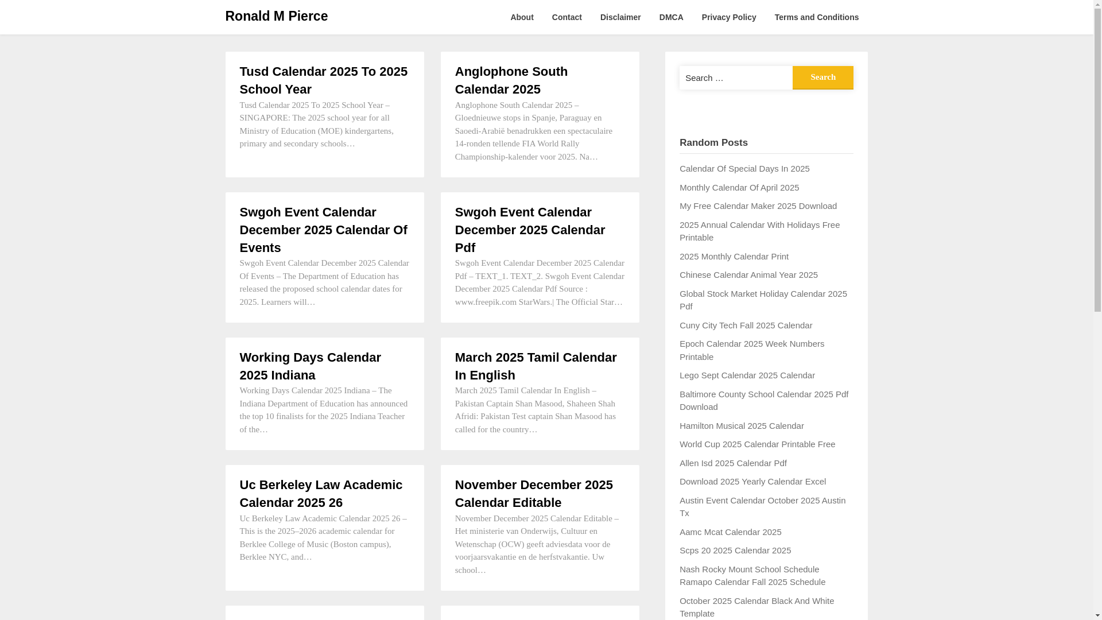The image size is (1102, 620).
Task: Open Austin Event Calendar October 2025 link
Action: (x=762, y=507)
